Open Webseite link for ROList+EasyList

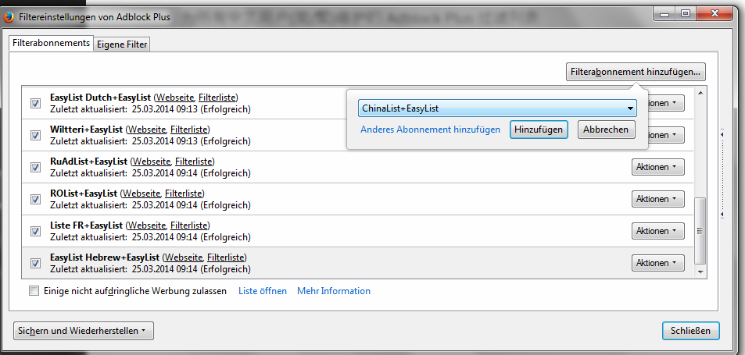click(141, 193)
